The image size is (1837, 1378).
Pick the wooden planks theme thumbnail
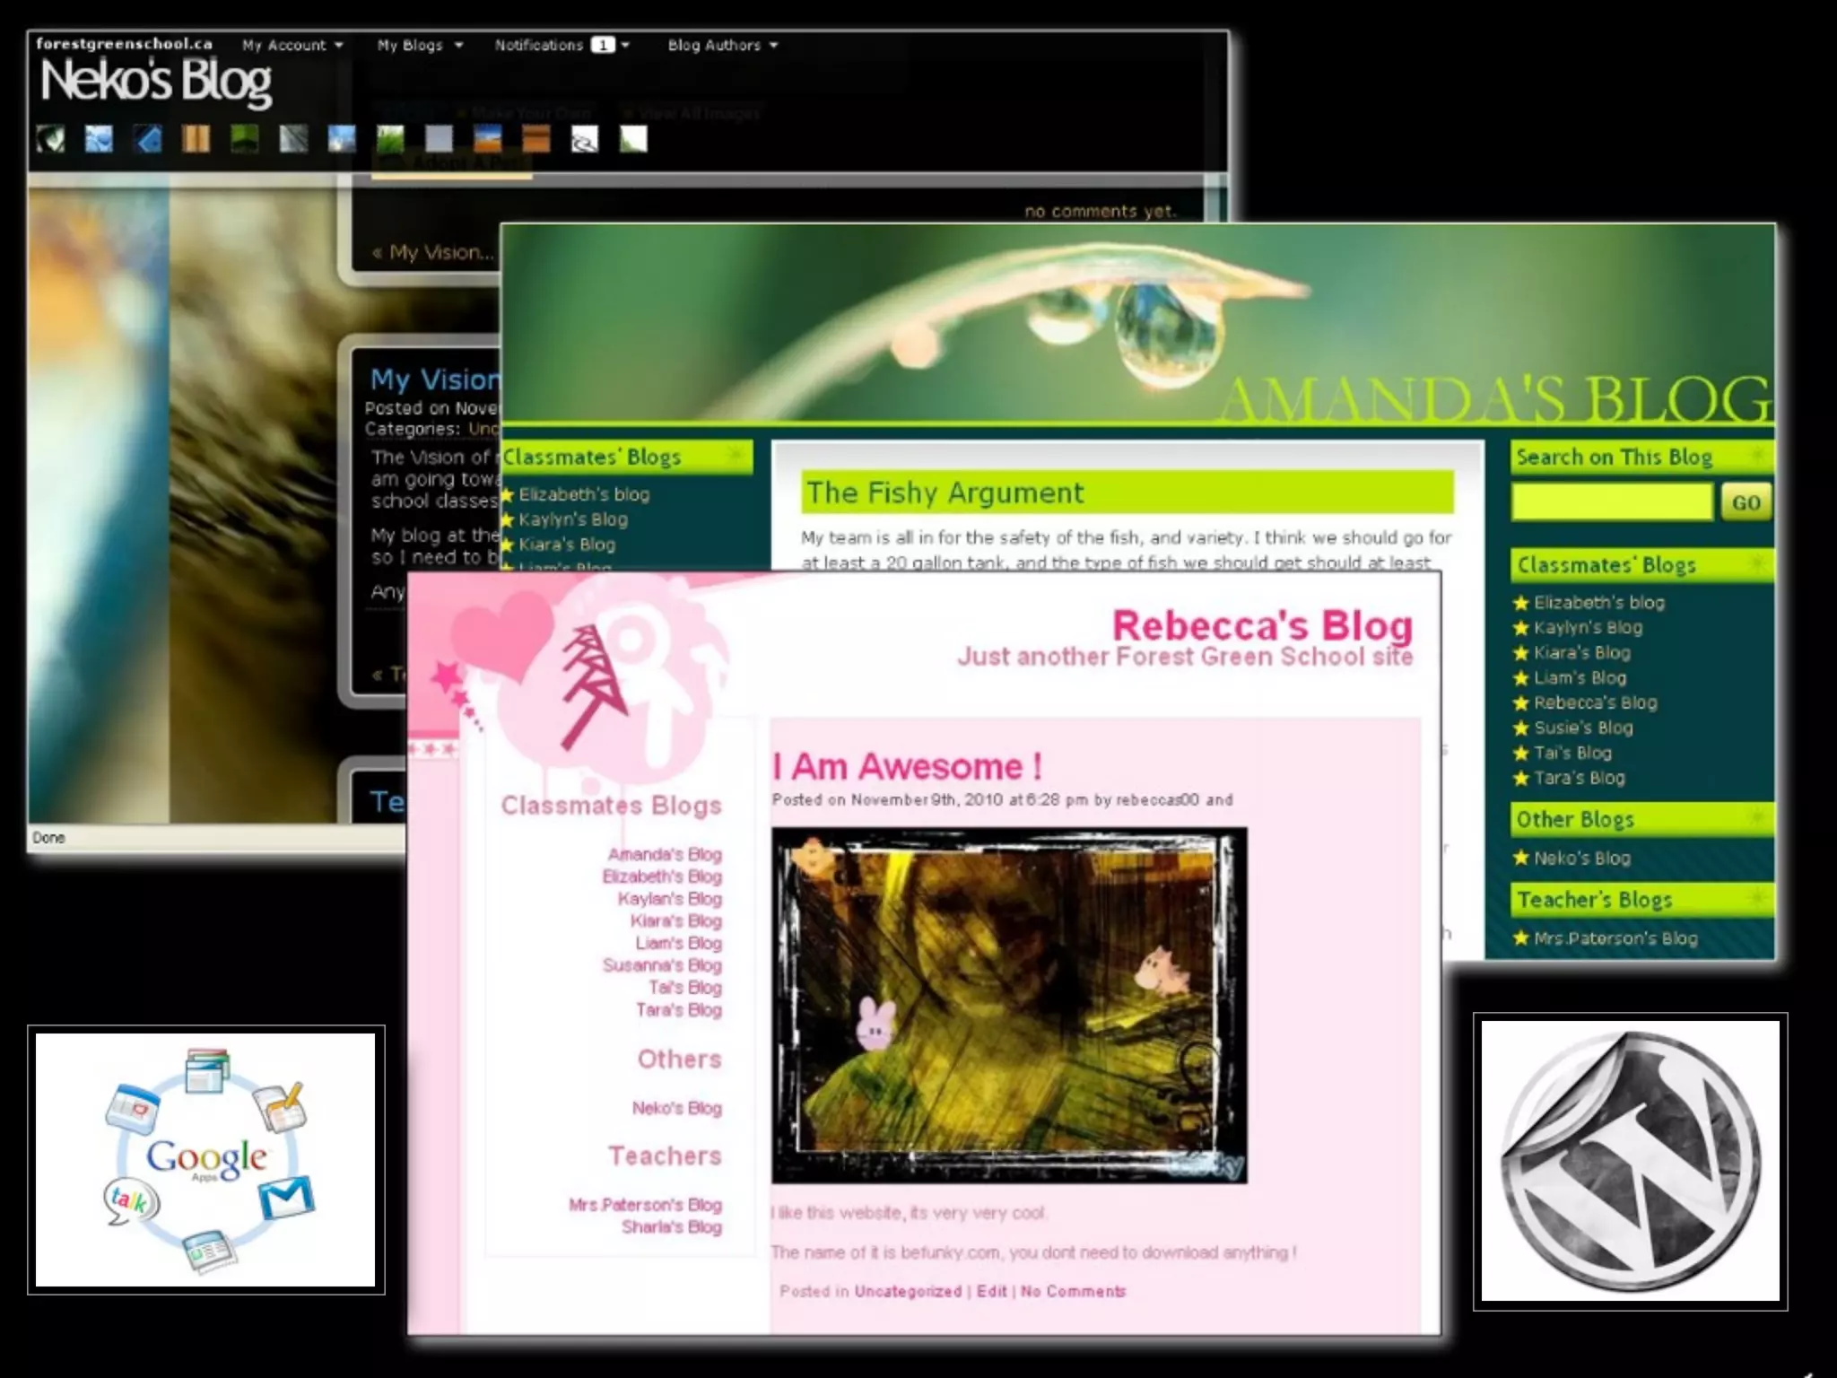pyautogui.click(x=196, y=139)
